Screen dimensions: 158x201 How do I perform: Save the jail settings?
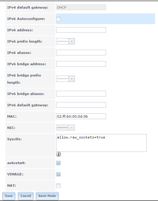9,196
